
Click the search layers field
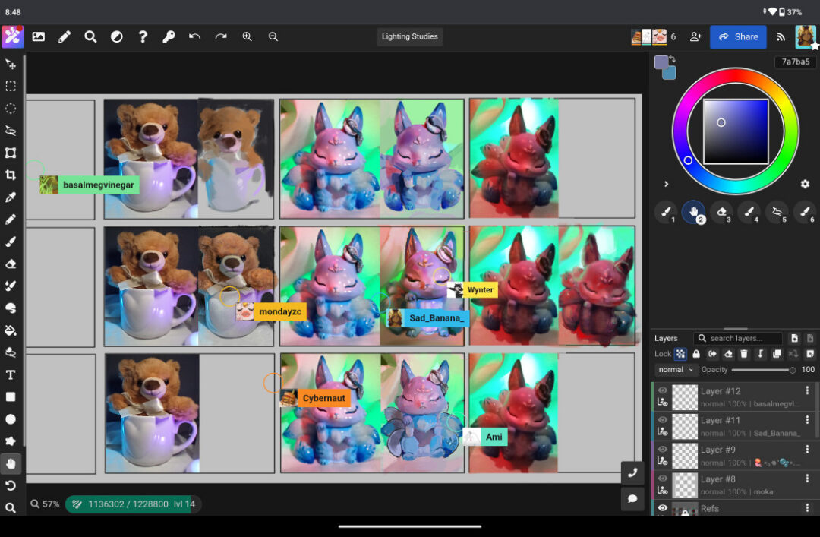point(738,338)
